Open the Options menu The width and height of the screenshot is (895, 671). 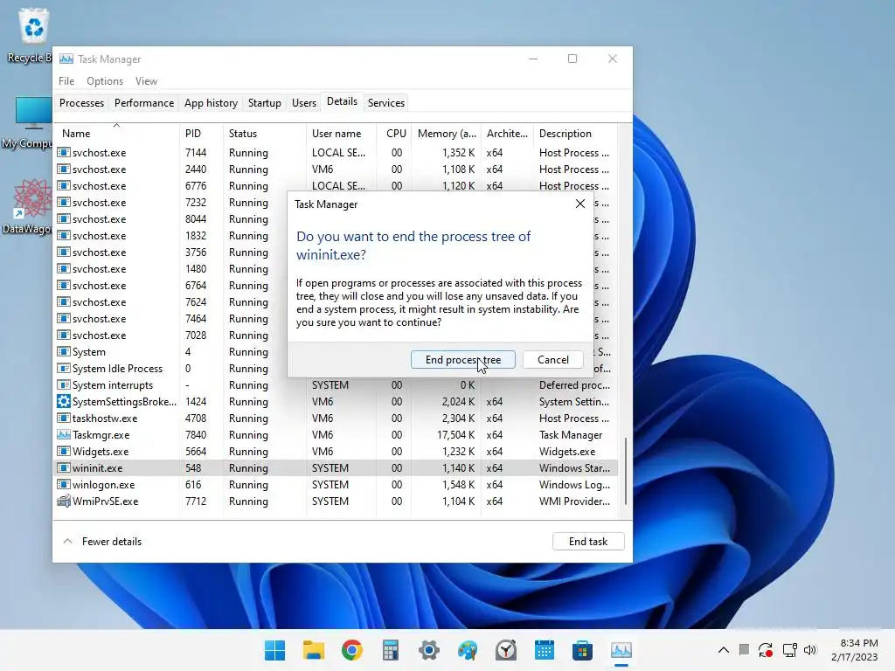pos(105,81)
